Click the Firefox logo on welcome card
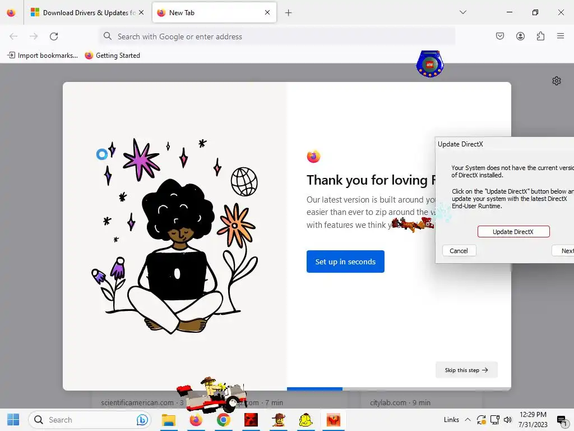 [313, 157]
